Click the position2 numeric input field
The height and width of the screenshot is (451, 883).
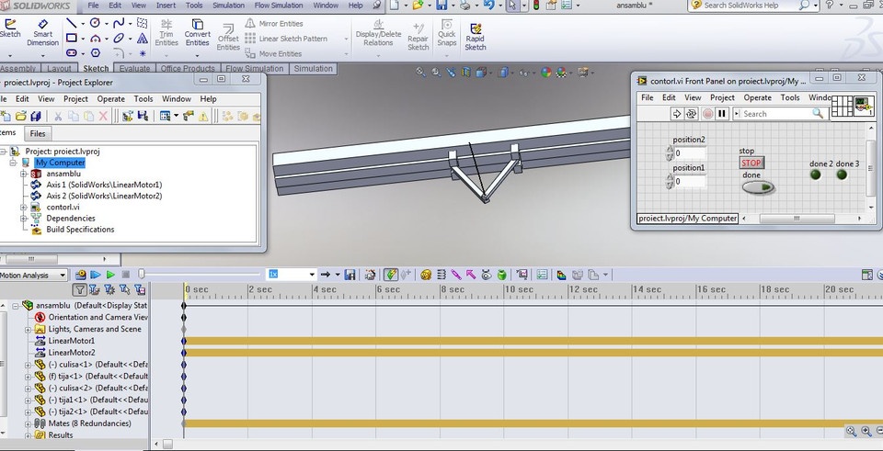pos(689,153)
